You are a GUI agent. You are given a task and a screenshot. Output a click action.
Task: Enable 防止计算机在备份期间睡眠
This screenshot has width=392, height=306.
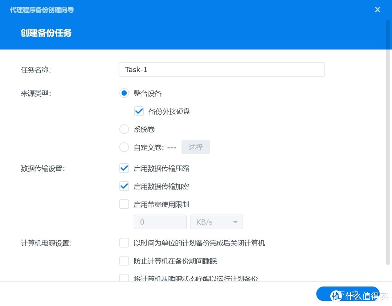[x=124, y=261]
